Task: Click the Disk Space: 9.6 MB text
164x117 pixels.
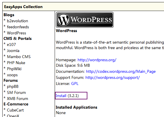Action: (x=73, y=66)
